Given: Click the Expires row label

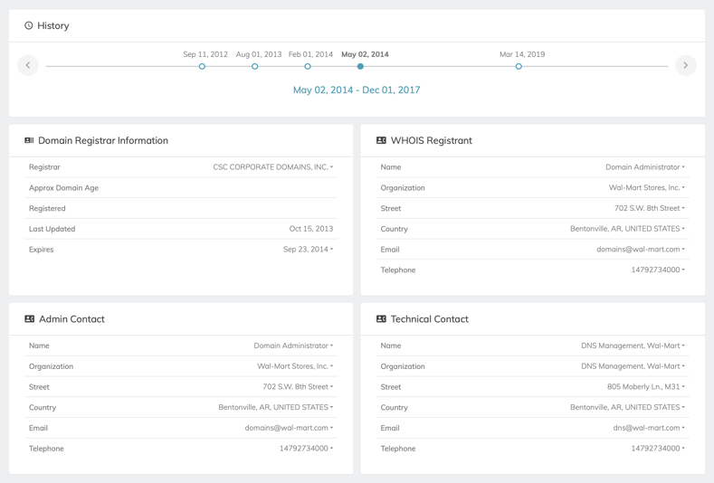Looking at the screenshot, I should click(41, 250).
